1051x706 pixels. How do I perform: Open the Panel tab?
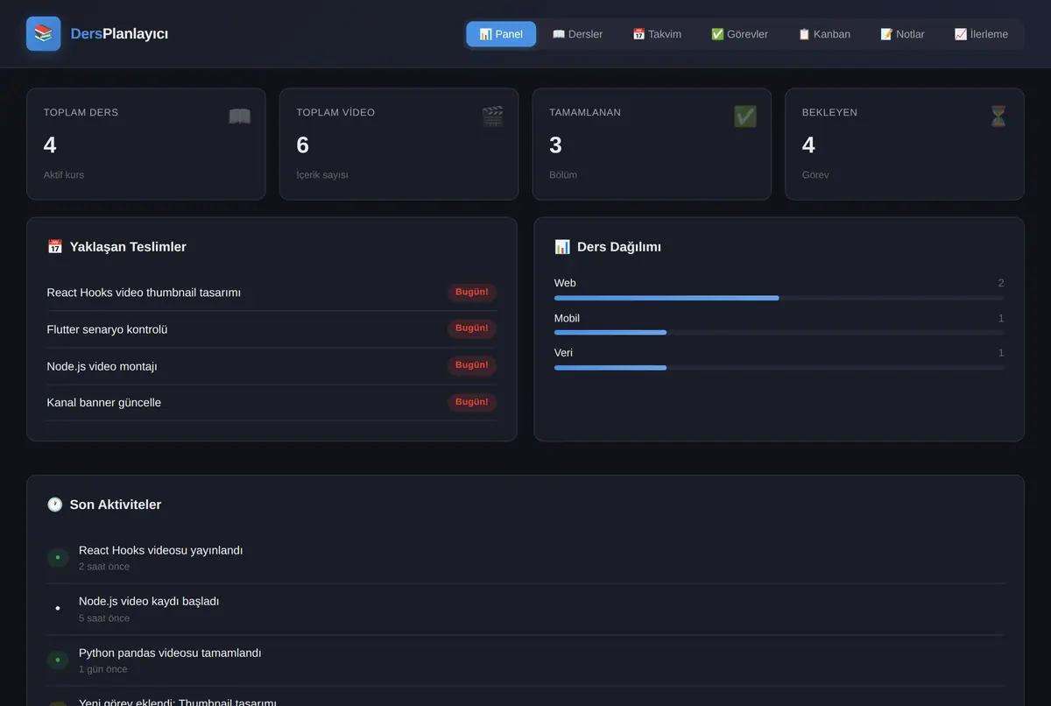tap(501, 34)
